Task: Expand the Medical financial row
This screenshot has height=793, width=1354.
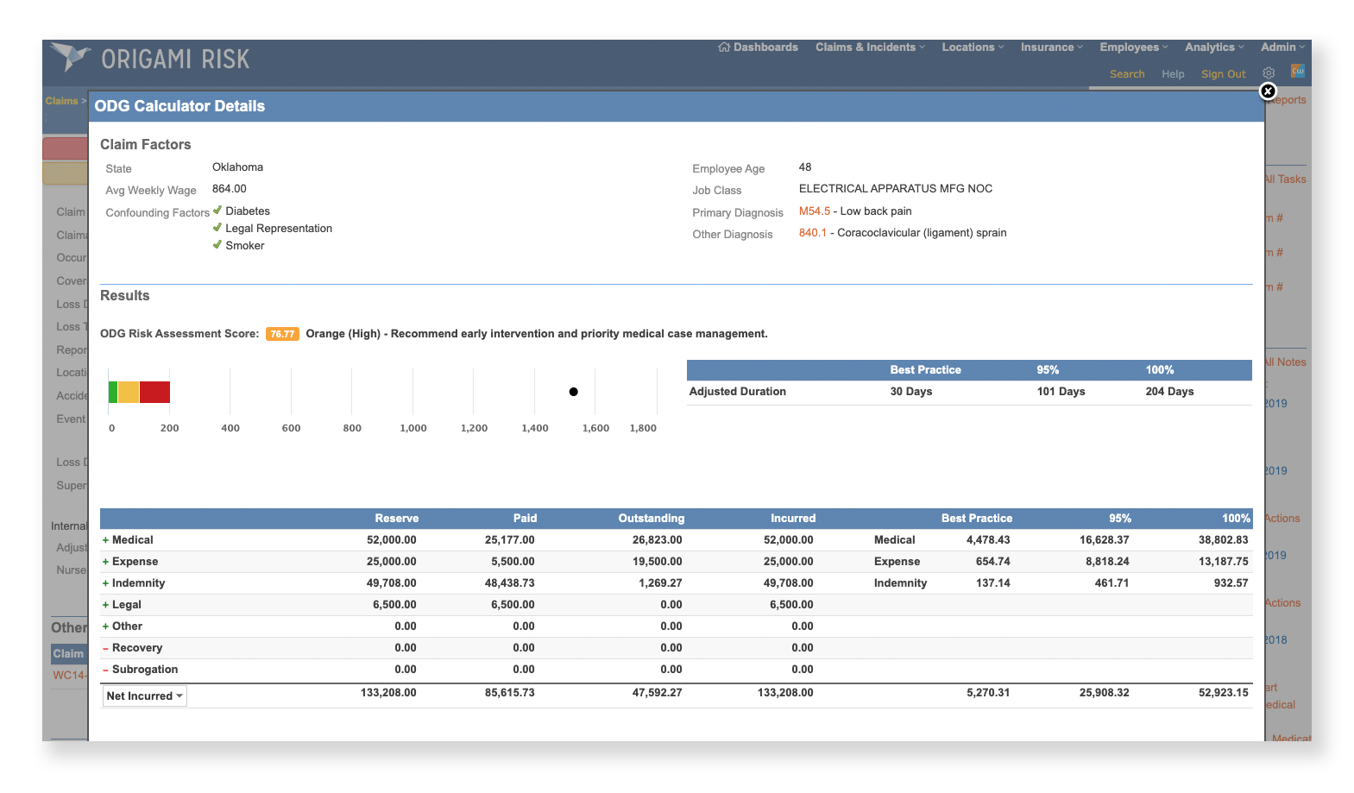Action: (105, 540)
